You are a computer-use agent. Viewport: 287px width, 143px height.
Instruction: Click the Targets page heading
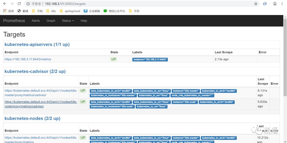click(x=14, y=34)
